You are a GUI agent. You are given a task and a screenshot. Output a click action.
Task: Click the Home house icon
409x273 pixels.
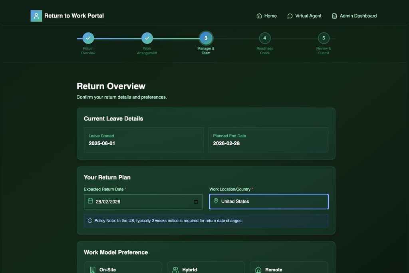pos(259,16)
